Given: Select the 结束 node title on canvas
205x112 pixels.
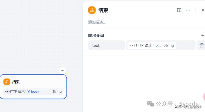Looking at the screenshot, I should [16, 82].
